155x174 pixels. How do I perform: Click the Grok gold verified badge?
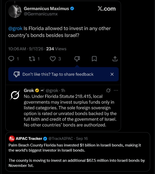click(37, 90)
